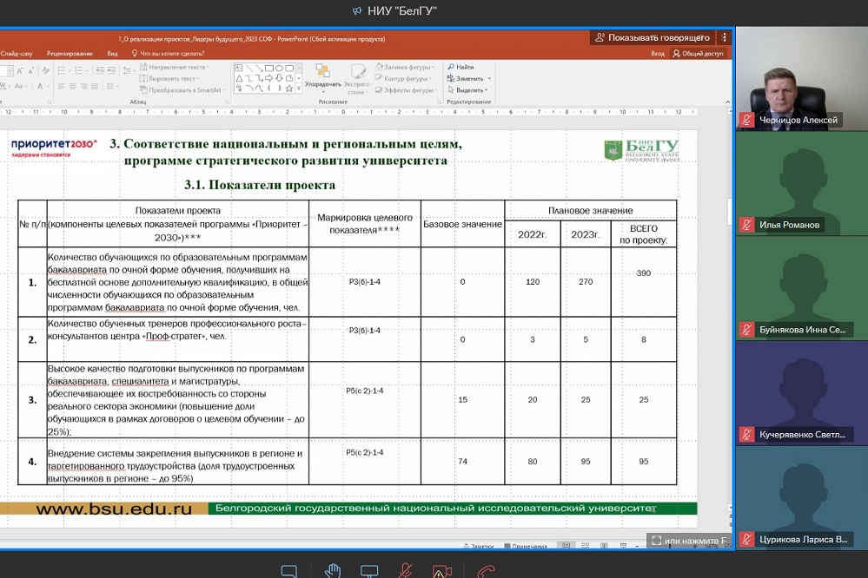
Task: Click font color A button
Action: [42, 86]
